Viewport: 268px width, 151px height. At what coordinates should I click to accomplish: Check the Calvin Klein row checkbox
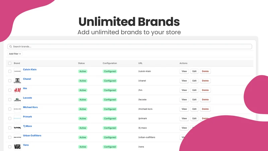click(x=10, y=71)
